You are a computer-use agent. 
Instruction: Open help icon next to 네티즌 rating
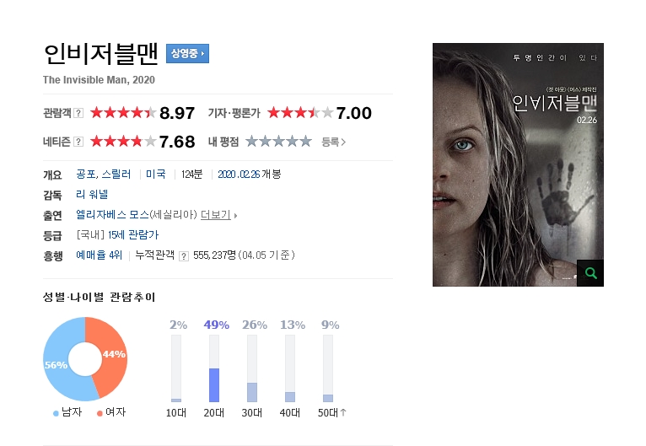(78, 142)
